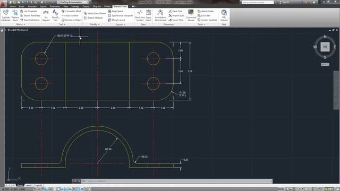
Task: Click Export Style in Dimension panel
Action: [x=176, y=20]
